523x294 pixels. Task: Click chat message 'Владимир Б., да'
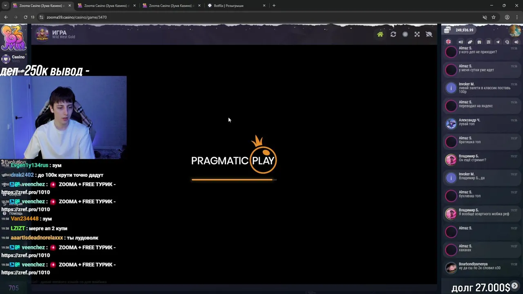pyautogui.click(x=472, y=178)
